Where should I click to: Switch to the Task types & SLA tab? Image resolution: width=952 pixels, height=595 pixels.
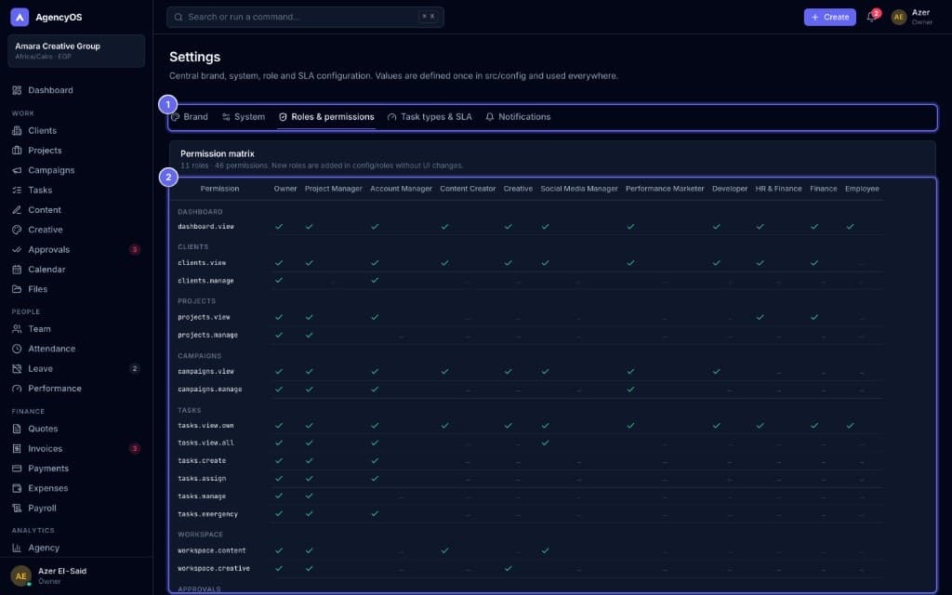(x=430, y=117)
